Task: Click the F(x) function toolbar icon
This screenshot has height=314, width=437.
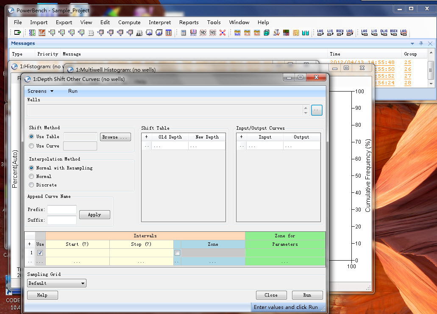Action: pyautogui.click(x=193, y=33)
